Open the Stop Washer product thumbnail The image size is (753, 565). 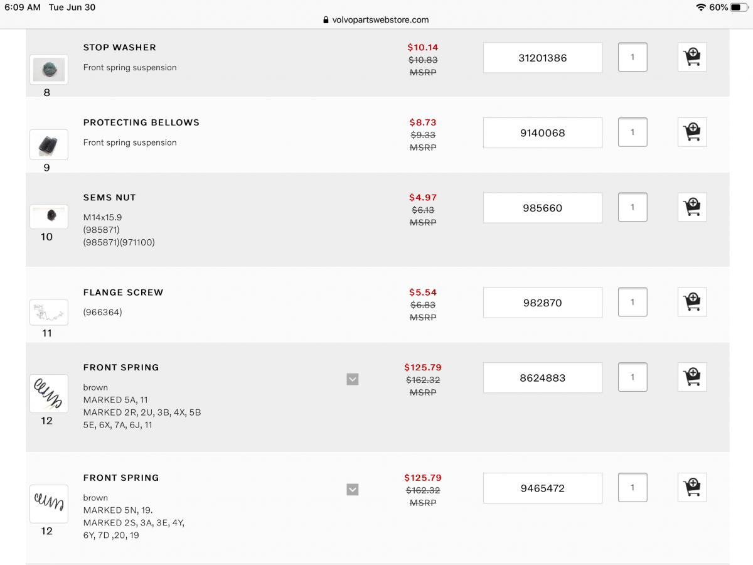[x=49, y=69]
